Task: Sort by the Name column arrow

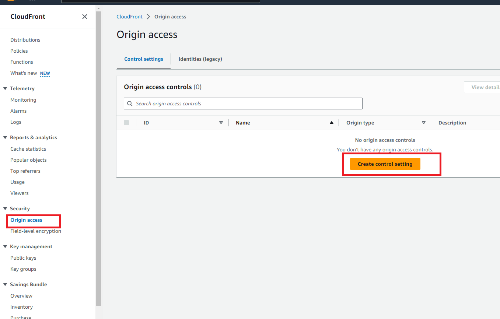Action: 332,123
